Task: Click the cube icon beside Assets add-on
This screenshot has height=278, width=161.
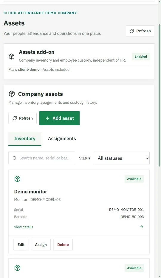Action: coord(12,56)
